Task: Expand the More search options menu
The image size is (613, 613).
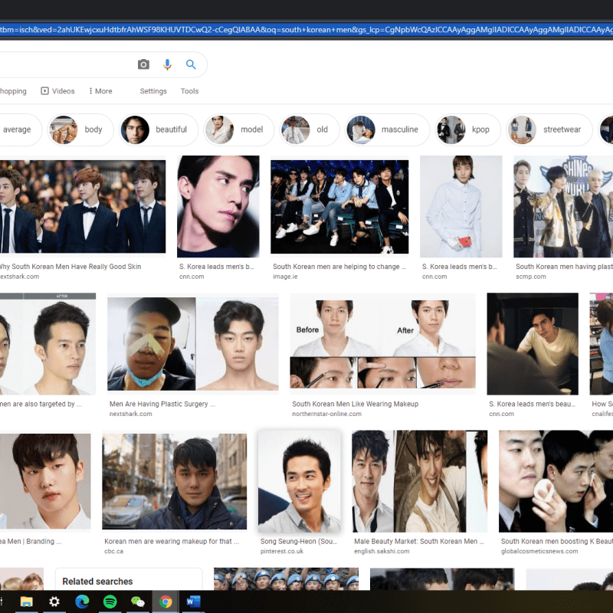Action: point(98,91)
